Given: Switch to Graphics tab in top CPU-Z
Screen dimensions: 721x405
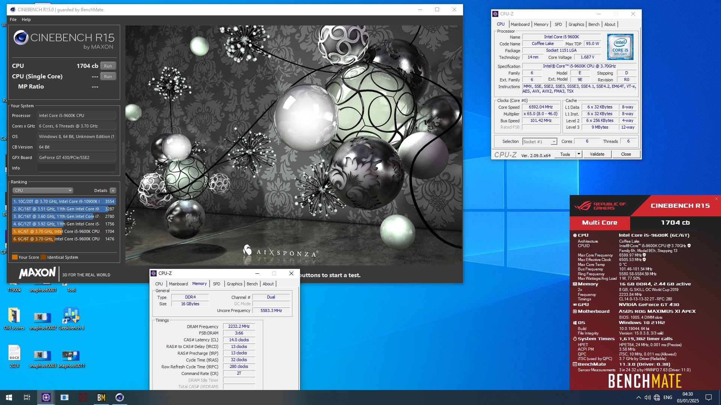Looking at the screenshot, I should (x=576, y=24).
